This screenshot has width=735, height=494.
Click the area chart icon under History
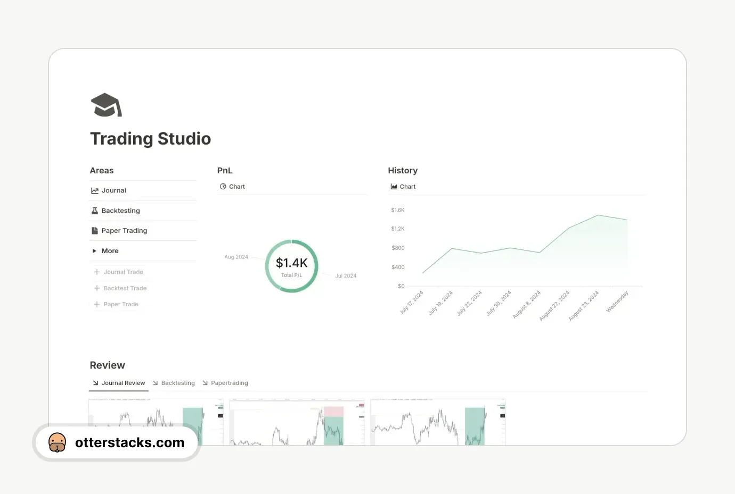pyautogui.click(x=394, y=187)
